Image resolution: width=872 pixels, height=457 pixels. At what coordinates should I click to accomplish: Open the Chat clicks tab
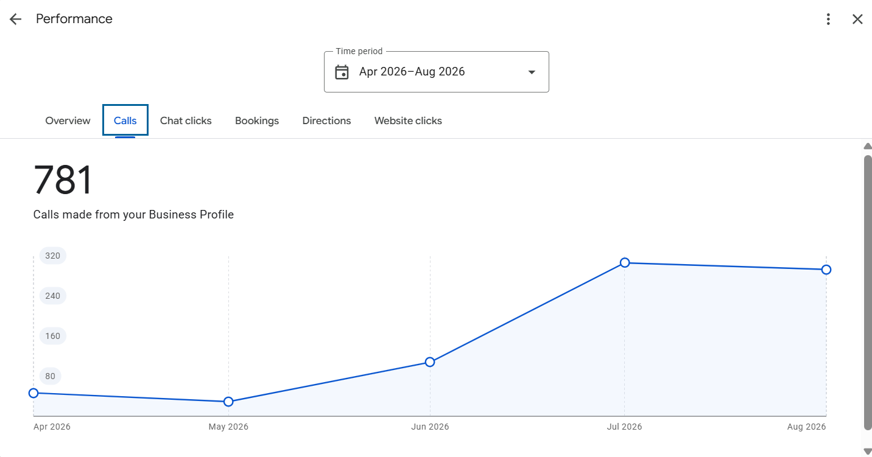[x=186, y=120]
